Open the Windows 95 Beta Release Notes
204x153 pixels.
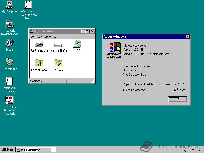(x=28, y=5)
